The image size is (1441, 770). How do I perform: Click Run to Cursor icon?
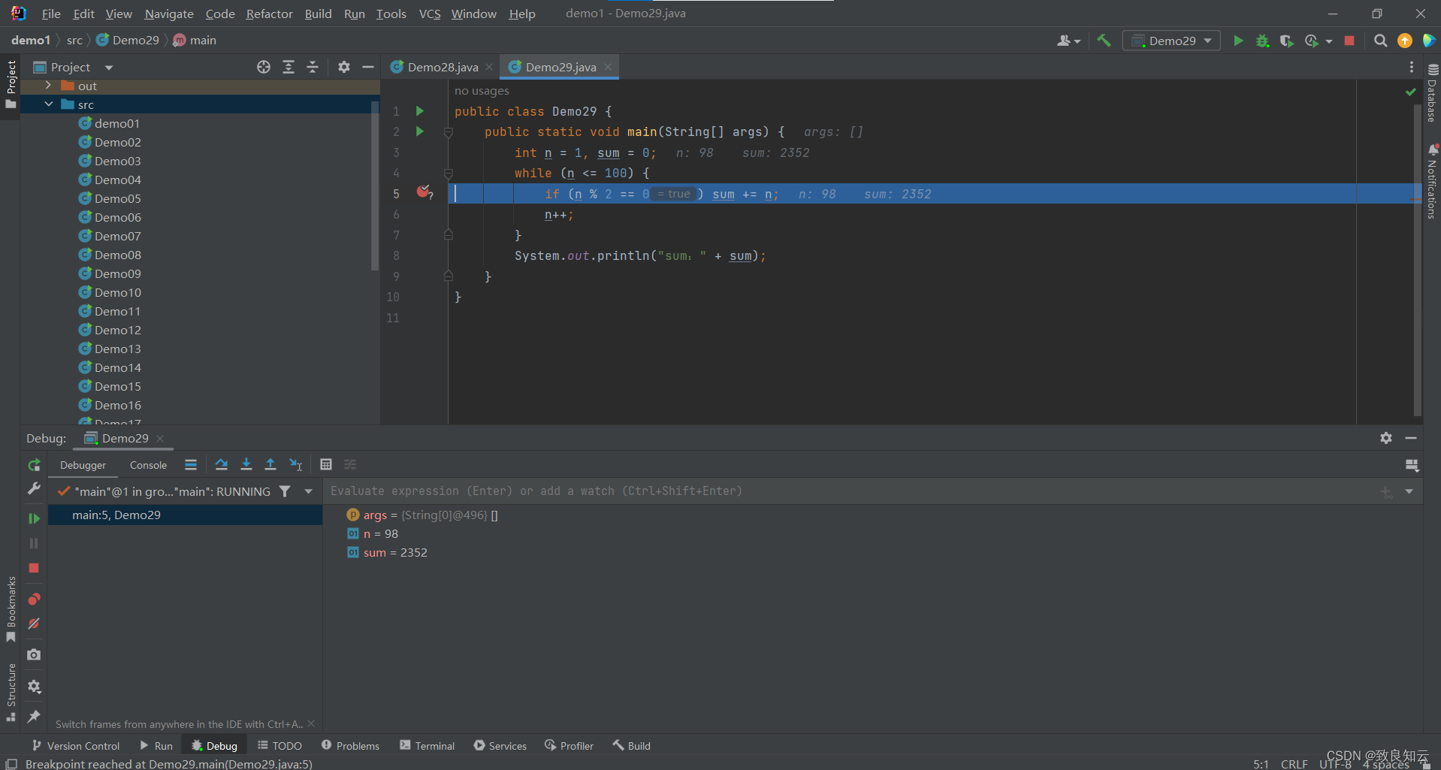tap(296, 464)
